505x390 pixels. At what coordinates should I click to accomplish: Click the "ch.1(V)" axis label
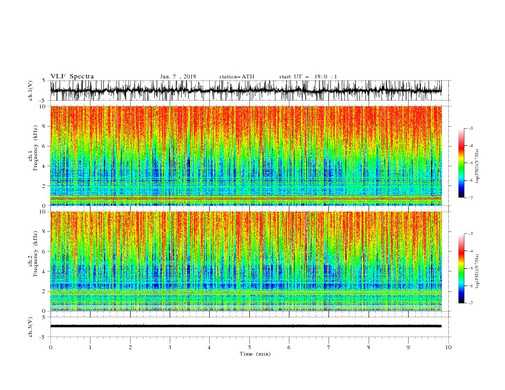tap(31, 90)
